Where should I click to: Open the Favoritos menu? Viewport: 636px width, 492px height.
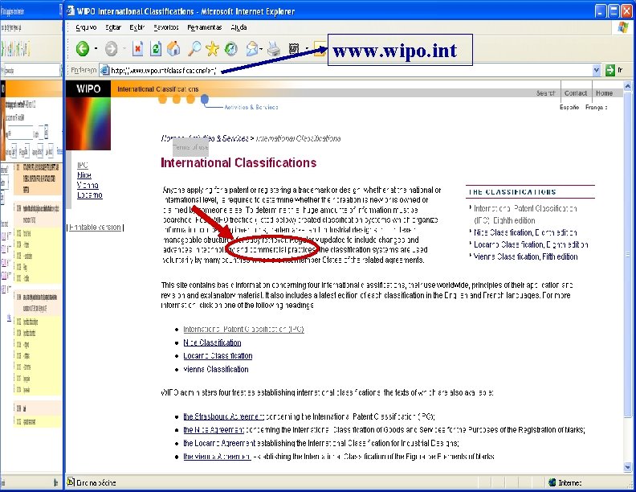(x=166, y=27)
